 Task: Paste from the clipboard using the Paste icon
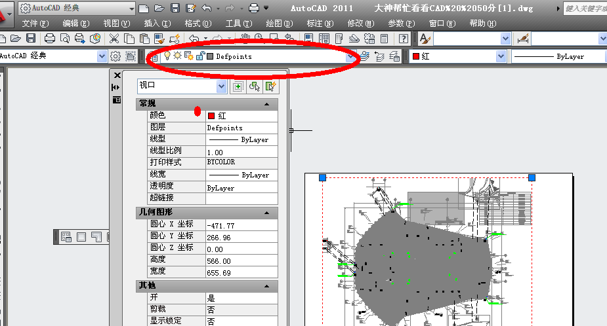pyautogui.click(x=144, y=38)
